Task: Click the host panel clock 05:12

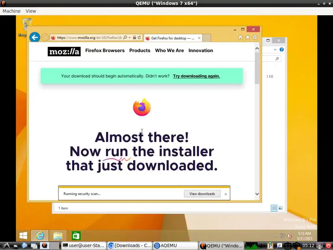Action: (308, 246)
